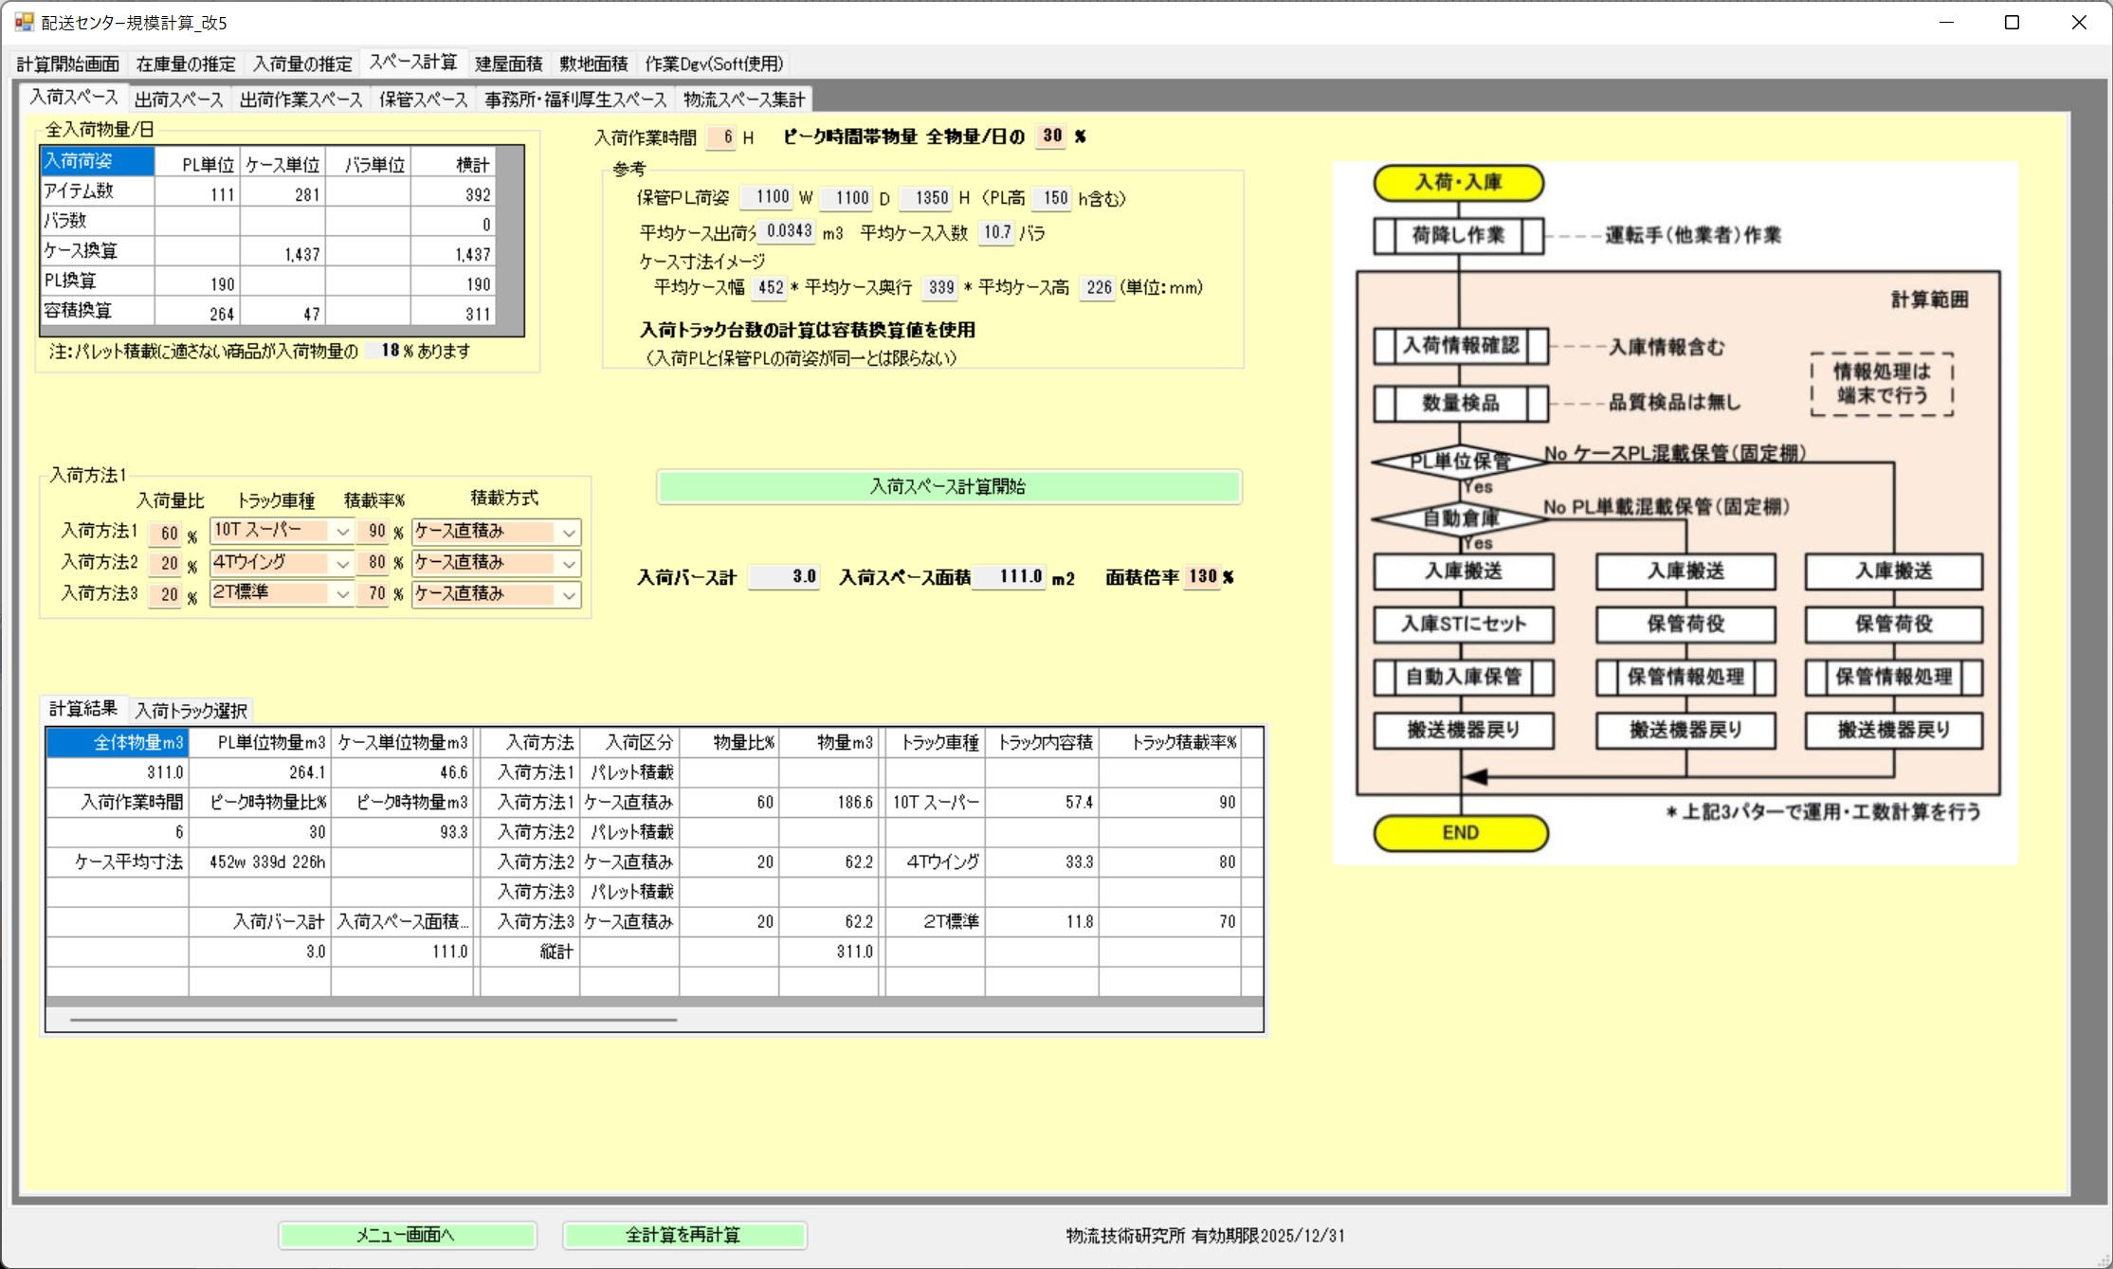Viewport: 2113px width, 1269px height.
Task: Switch to 出荷スペース tab
Action: (x=178, y=100)
